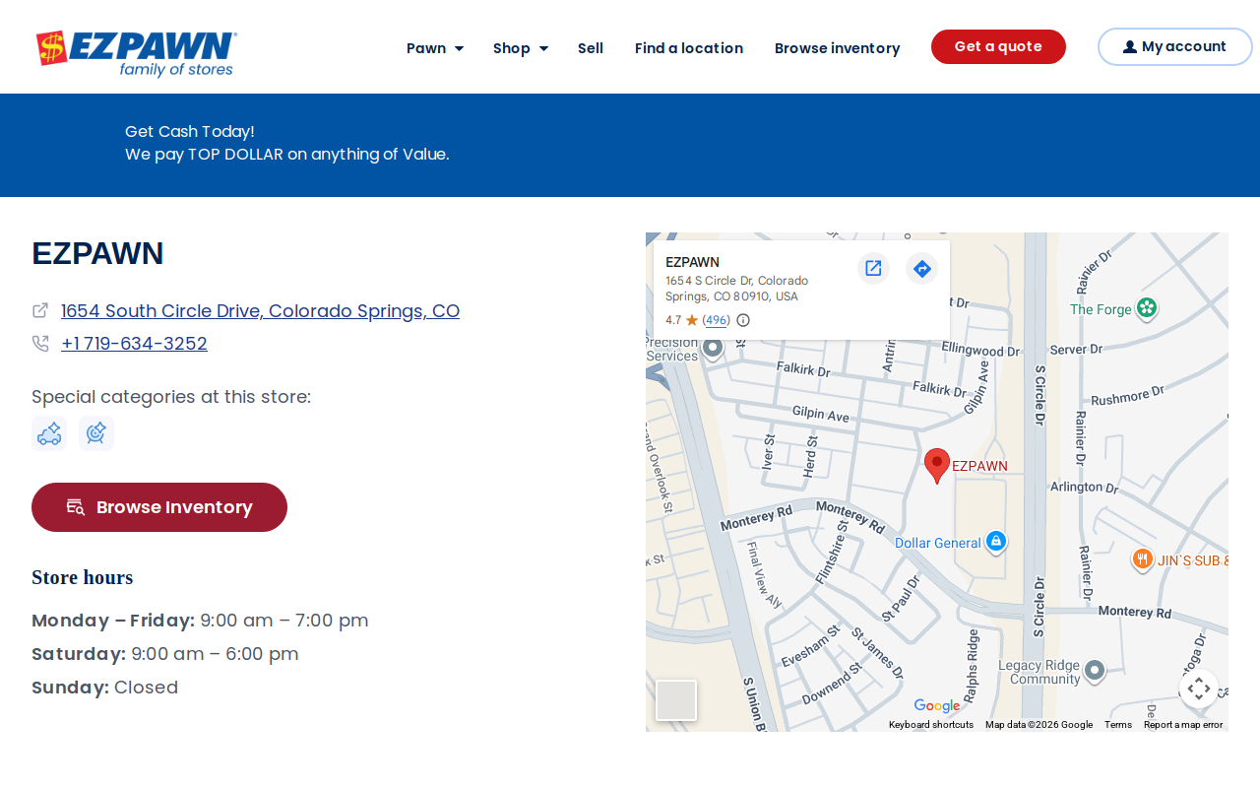Click the 1654 S Circle Dr address in map card
The height and width of the screenshot is (788, 1260).
[737, 289]
